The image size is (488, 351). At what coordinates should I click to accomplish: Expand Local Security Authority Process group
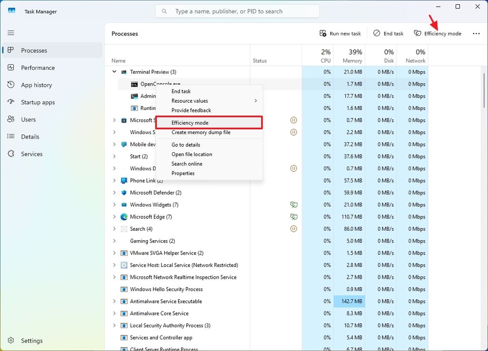click(x=114, y=325)
